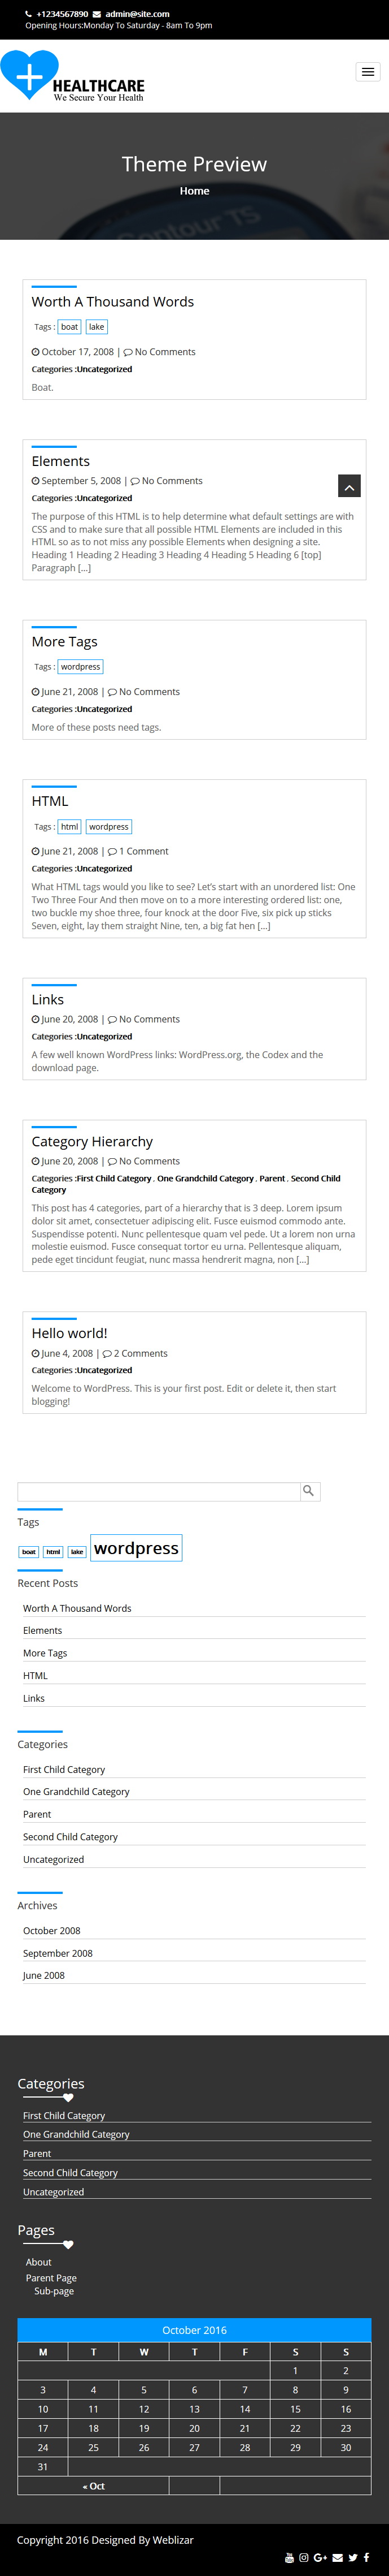The width and height of the screenshot is (389, 2576).
Task: Open the Worth A Thousand Words post title
Action: pos(113,302)
